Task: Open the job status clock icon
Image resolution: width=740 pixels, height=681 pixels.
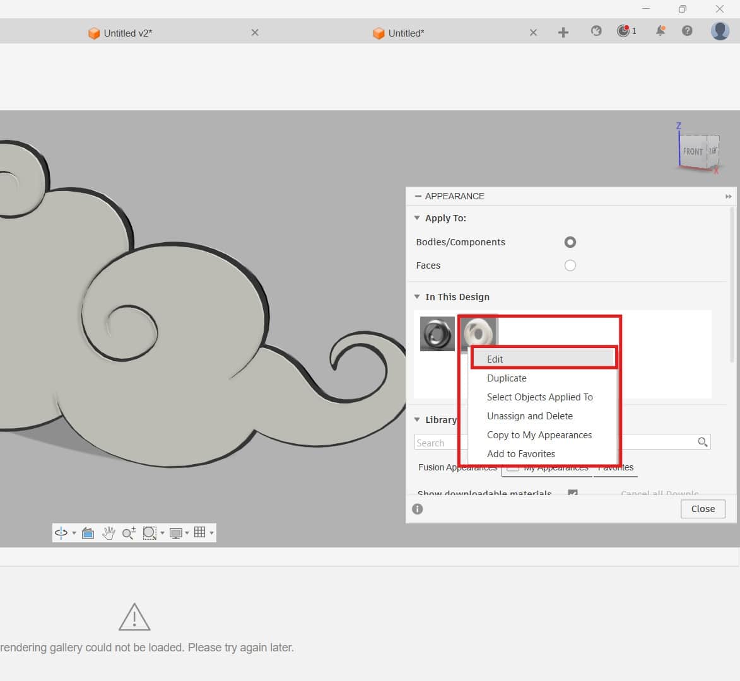Action: click(623, 31)
